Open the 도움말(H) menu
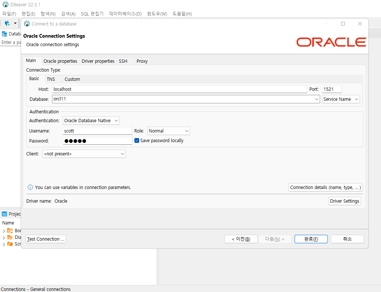The image size is (381, 292). tap(182, 14)
